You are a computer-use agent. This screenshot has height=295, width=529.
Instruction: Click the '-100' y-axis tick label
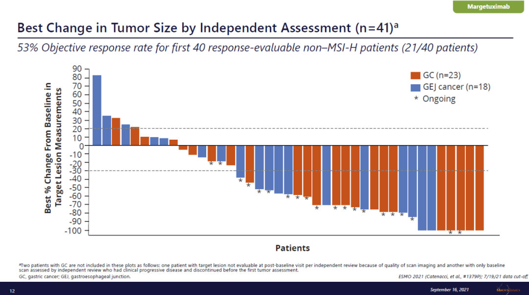[x=73, y=231]
